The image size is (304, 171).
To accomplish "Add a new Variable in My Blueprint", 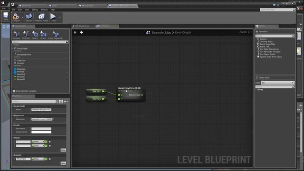I will tap(17, 35).
